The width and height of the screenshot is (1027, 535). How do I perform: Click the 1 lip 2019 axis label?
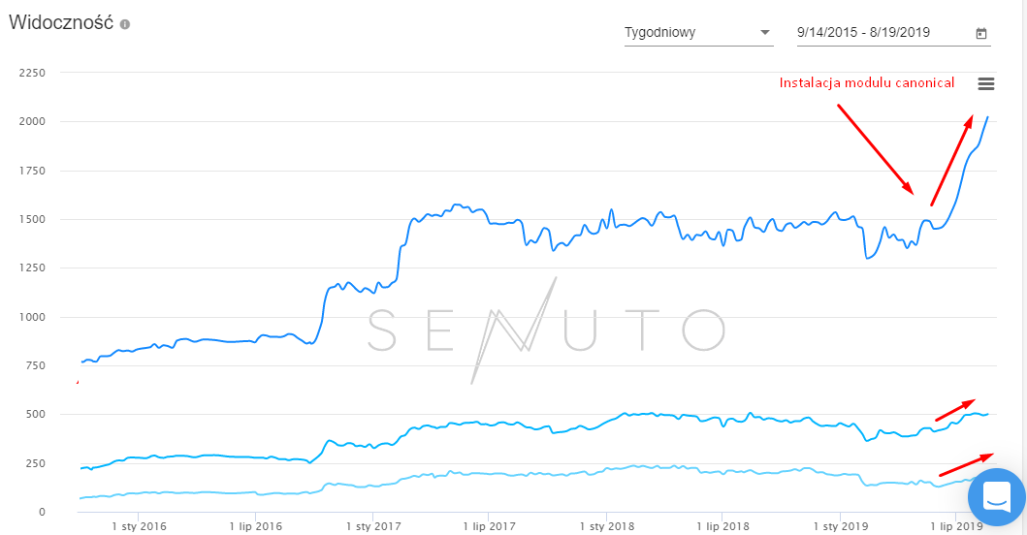pos(956,527)
